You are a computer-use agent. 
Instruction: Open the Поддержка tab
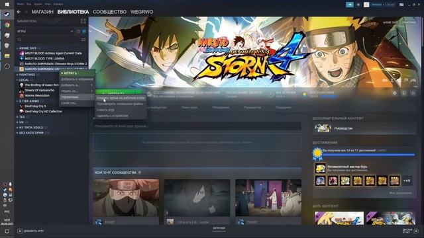[x=283, y=107]
